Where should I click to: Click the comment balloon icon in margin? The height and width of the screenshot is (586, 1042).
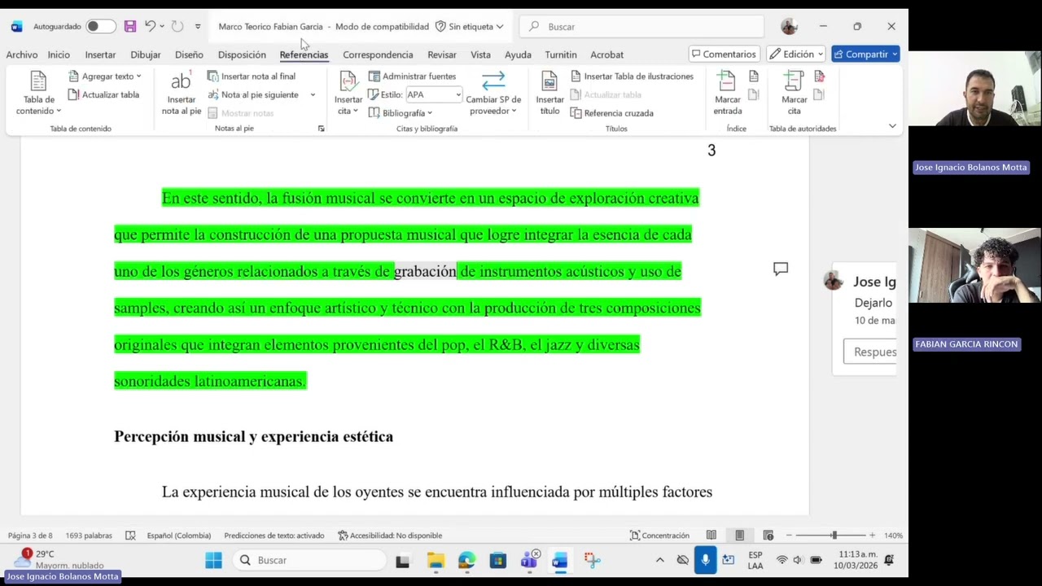tap(781, 269)
